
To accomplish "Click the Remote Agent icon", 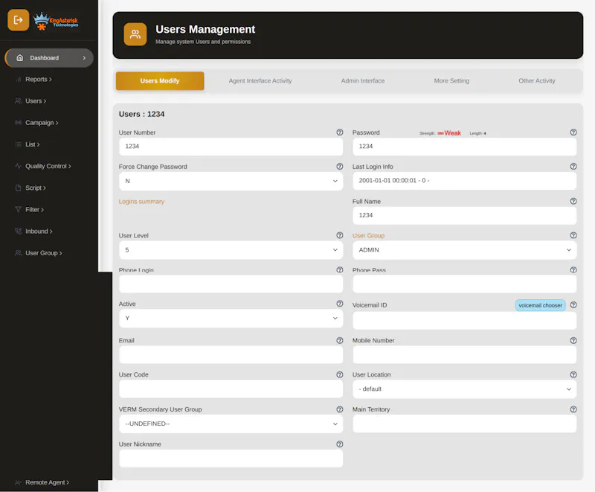I will [x=18, y=482].
